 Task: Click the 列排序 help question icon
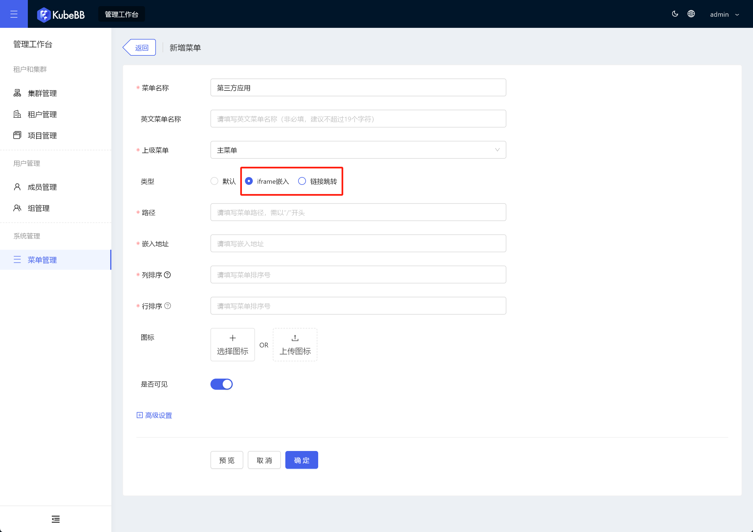[167, 275]
